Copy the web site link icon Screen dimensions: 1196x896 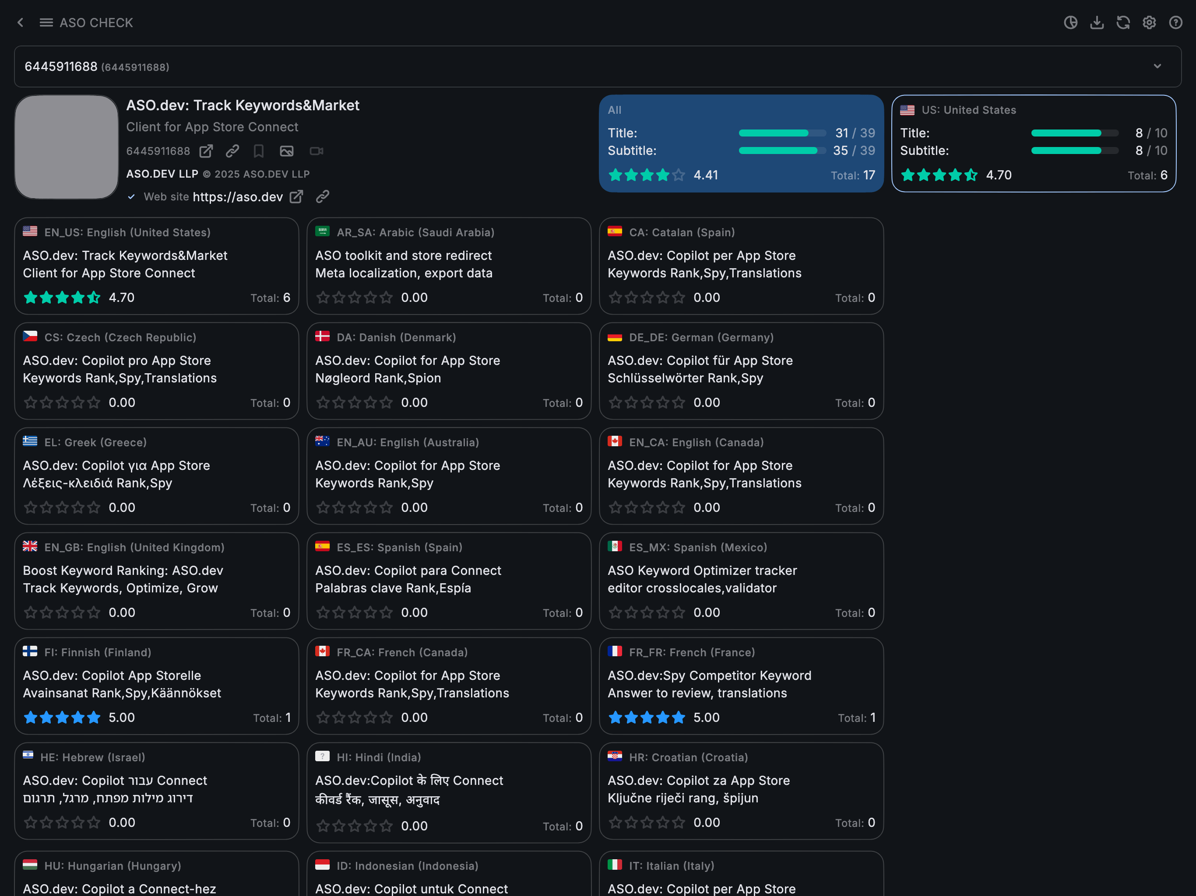(323, 197)
